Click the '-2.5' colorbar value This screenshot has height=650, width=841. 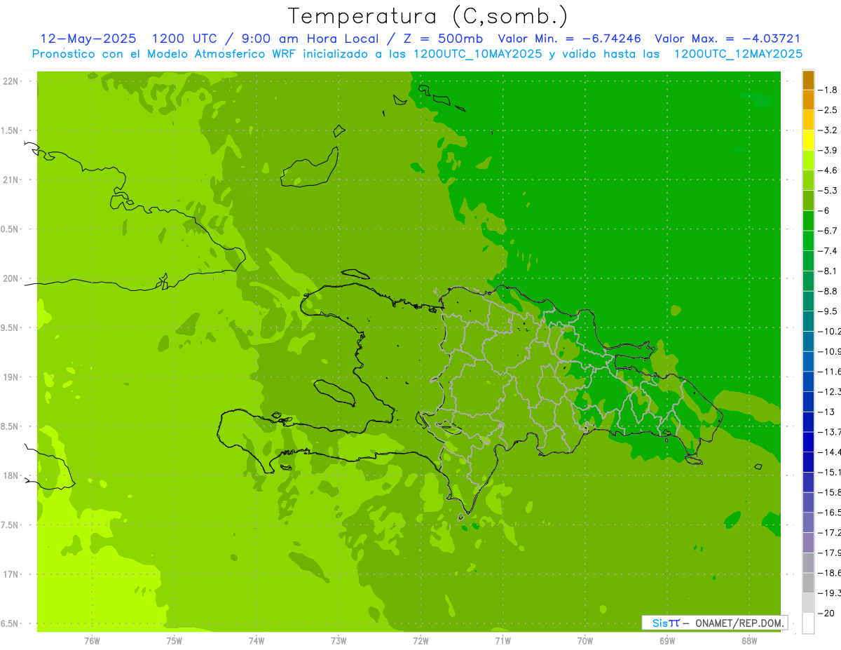[828, 110]
